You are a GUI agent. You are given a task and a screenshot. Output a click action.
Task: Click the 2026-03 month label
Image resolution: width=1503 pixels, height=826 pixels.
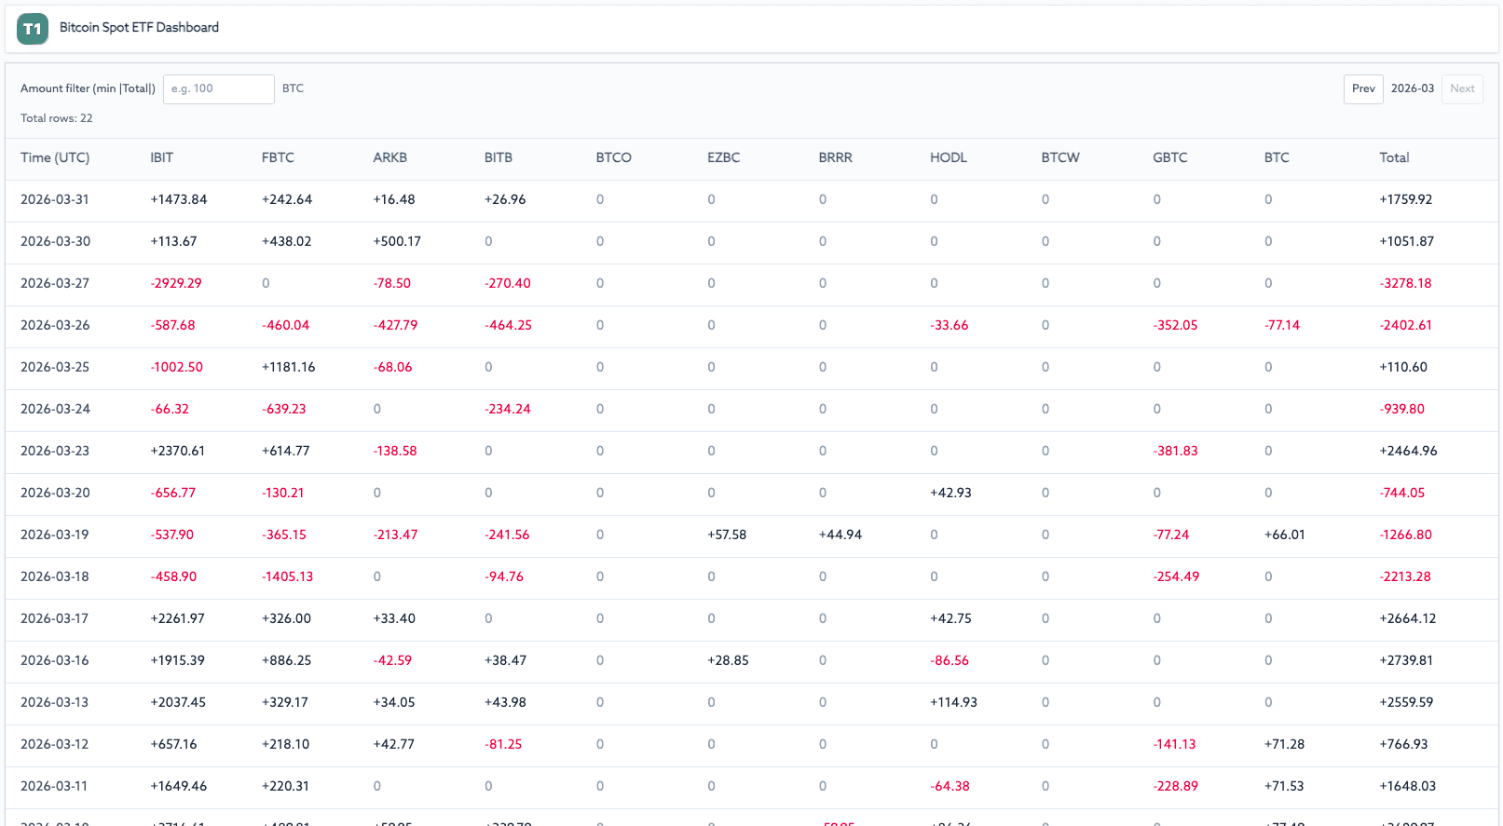tap(1413, 89)
